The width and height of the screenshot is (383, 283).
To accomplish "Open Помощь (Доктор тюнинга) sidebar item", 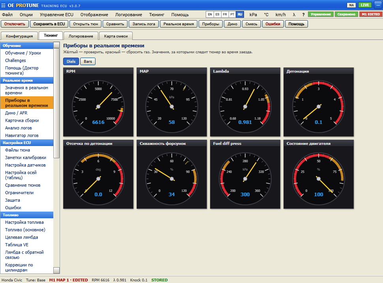I will (x=26, y=71).
